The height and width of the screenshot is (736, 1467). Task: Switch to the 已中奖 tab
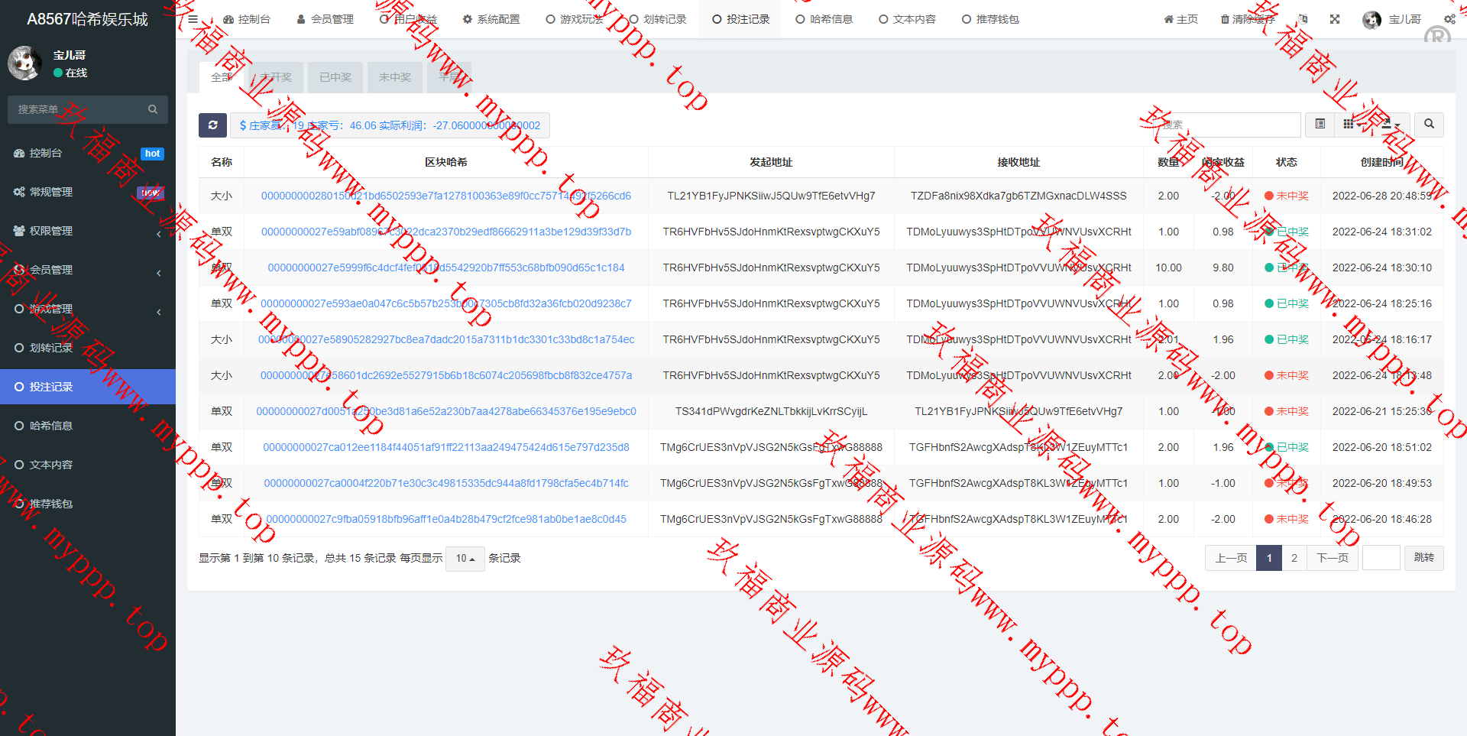(x=335, y=77)
